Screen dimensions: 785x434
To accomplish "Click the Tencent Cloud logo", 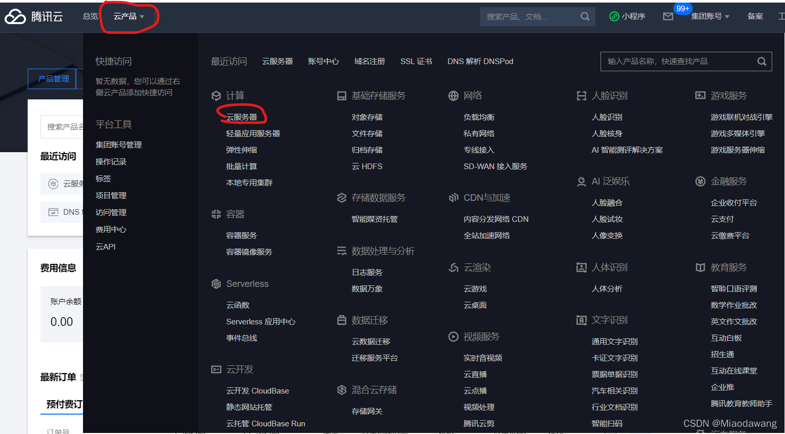I will 34,16.
